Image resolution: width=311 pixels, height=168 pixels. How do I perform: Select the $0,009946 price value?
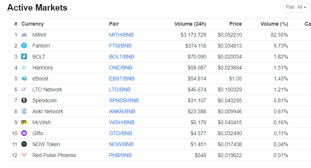[230, 111]
